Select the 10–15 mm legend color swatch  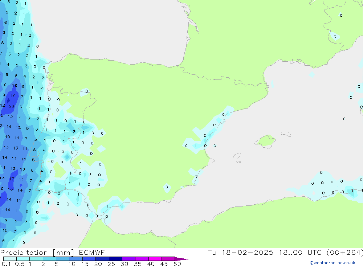(x=76, y=259)
